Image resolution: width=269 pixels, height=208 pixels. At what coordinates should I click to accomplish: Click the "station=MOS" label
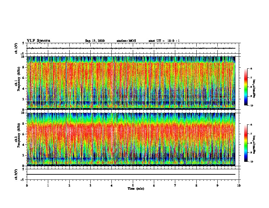coord(126,41)
